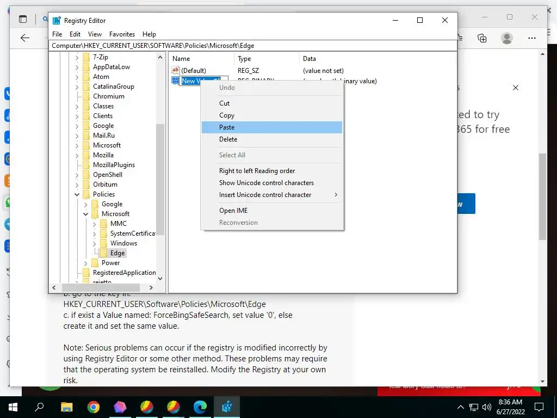Open the Favorites menu
Viewport: 557px width, 418px height.
tap(122, 34)
